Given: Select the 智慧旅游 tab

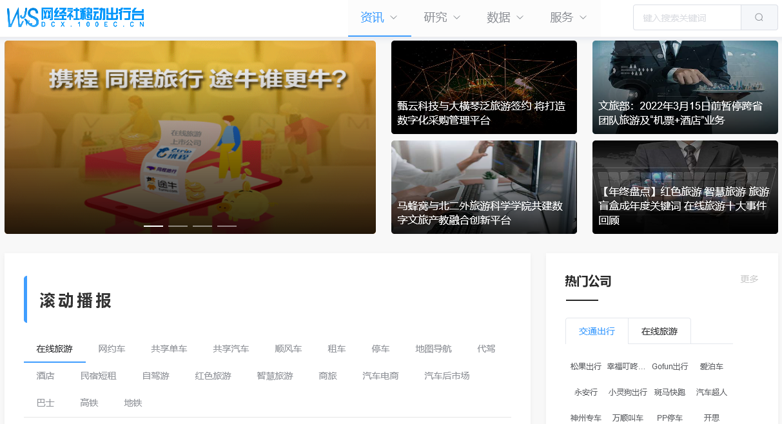Looking at the screenshot, I should click(x=275, y=376).
